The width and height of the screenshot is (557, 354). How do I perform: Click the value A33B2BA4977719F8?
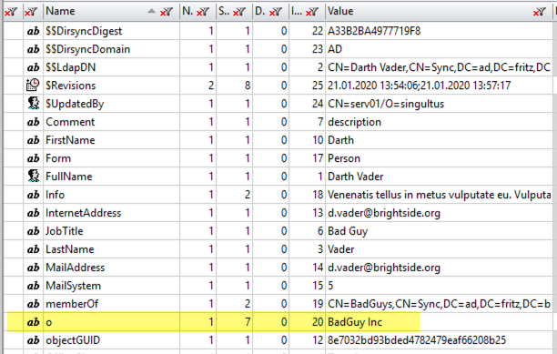[374, 31]
